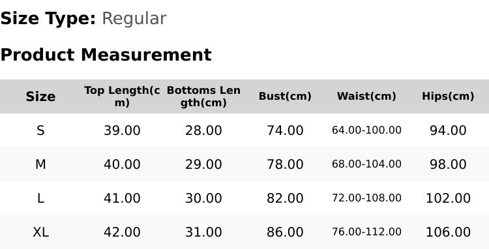The height and width of the screenshot is (249, 489).
Task: Select the Top Length(cm) column header
Action: tap(122, 96)
